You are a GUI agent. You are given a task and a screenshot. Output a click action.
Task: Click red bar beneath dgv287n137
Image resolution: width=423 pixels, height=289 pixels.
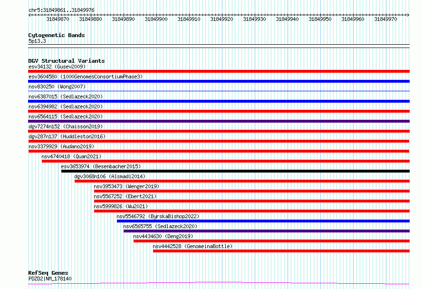click(219, 141)
